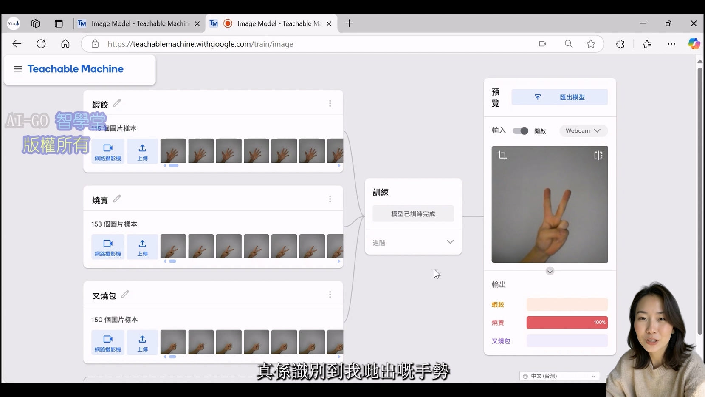The height and width of the screenshot is (397, 705).
Task: Open three-dot options menu for 蝦餃 class
Action: coord(330,103)
